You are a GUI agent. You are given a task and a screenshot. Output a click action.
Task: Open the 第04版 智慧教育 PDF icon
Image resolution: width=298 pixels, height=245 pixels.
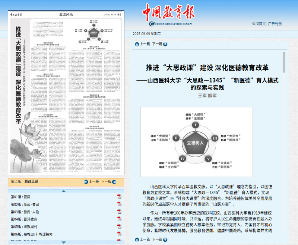click(119, 219)
